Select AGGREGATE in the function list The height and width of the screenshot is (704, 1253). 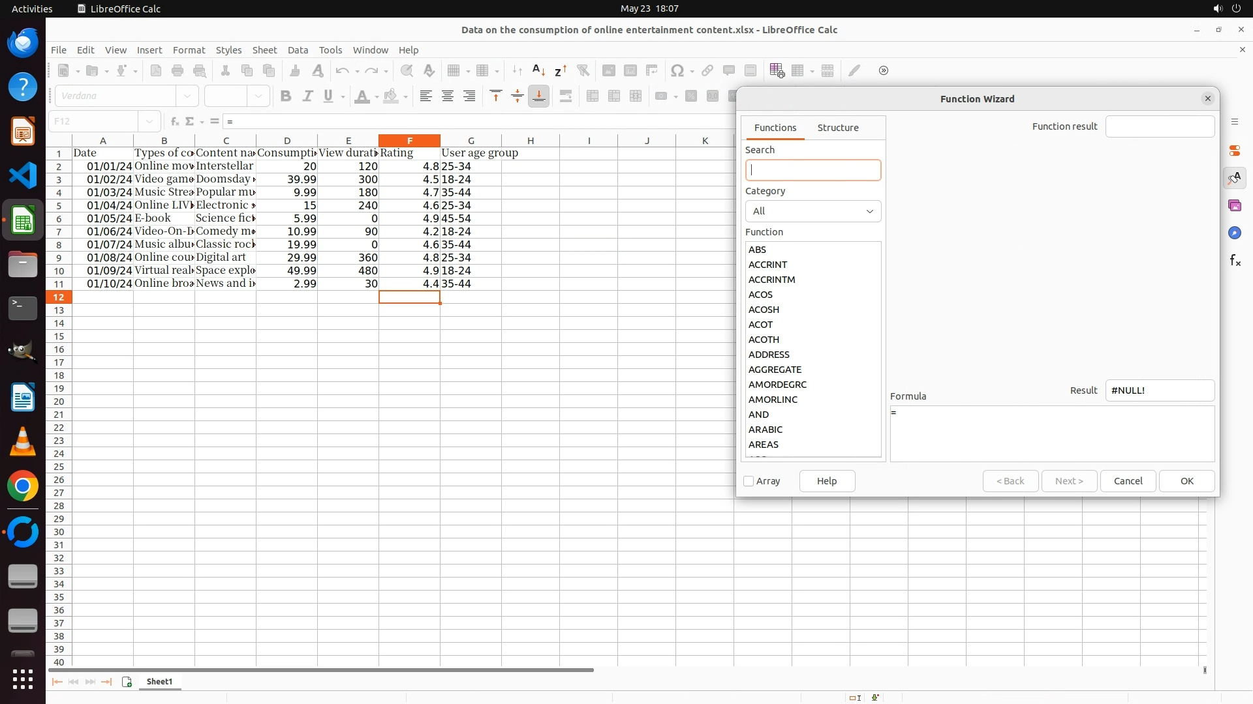point(775,370)
